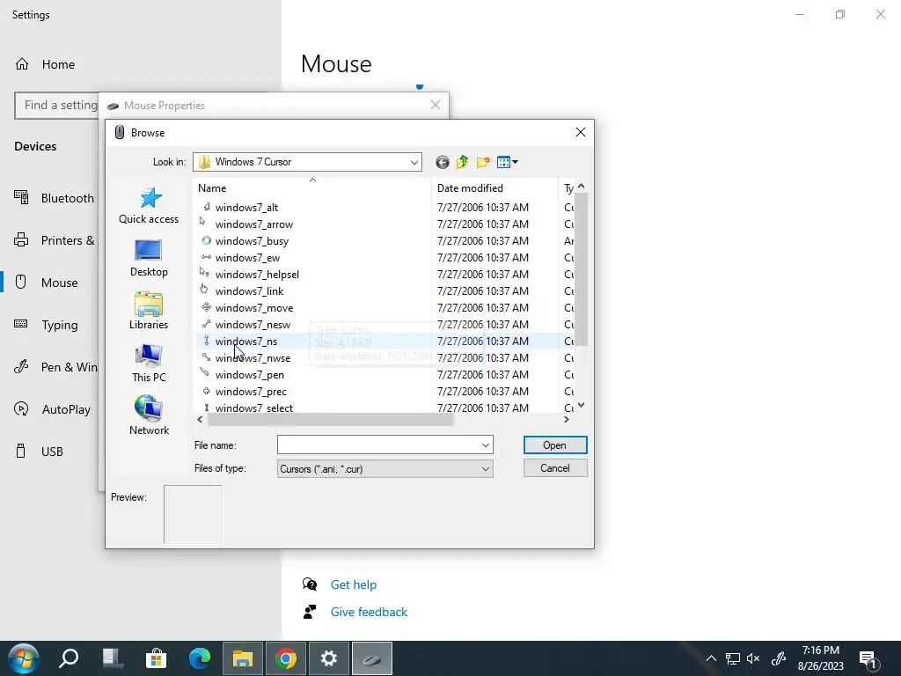
Task: Open Bluetooth devices settings section
Action: [55, 198]
